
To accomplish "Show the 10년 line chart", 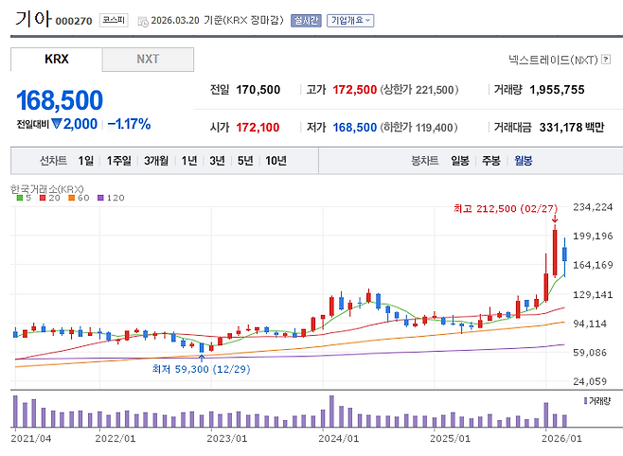I will pyautogui.click(x=276, y=161).
